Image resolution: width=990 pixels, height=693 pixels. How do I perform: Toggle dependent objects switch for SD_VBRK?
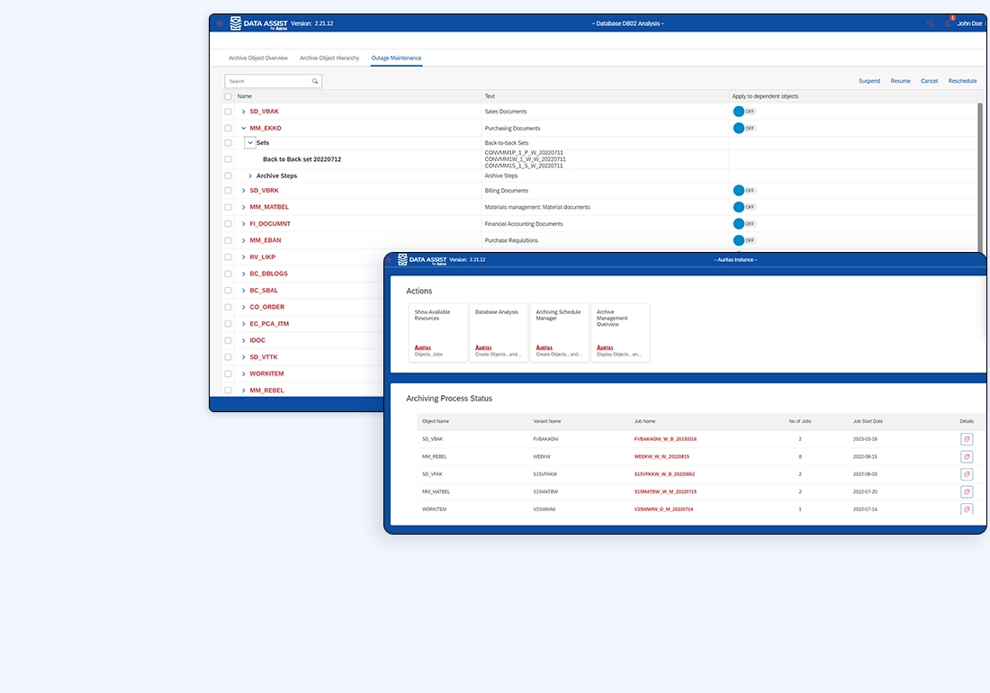pyautogui.click(x=744, y=191)
